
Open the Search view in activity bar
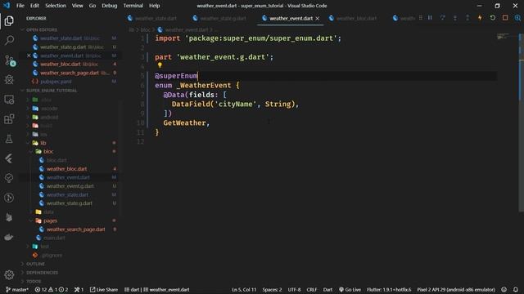point(9,41)
